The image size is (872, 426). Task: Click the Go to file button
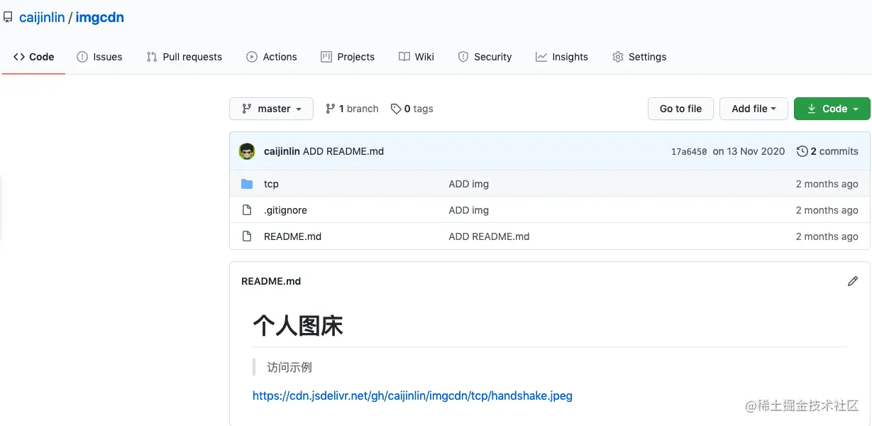pyautogui.click(x=680, y=109)
